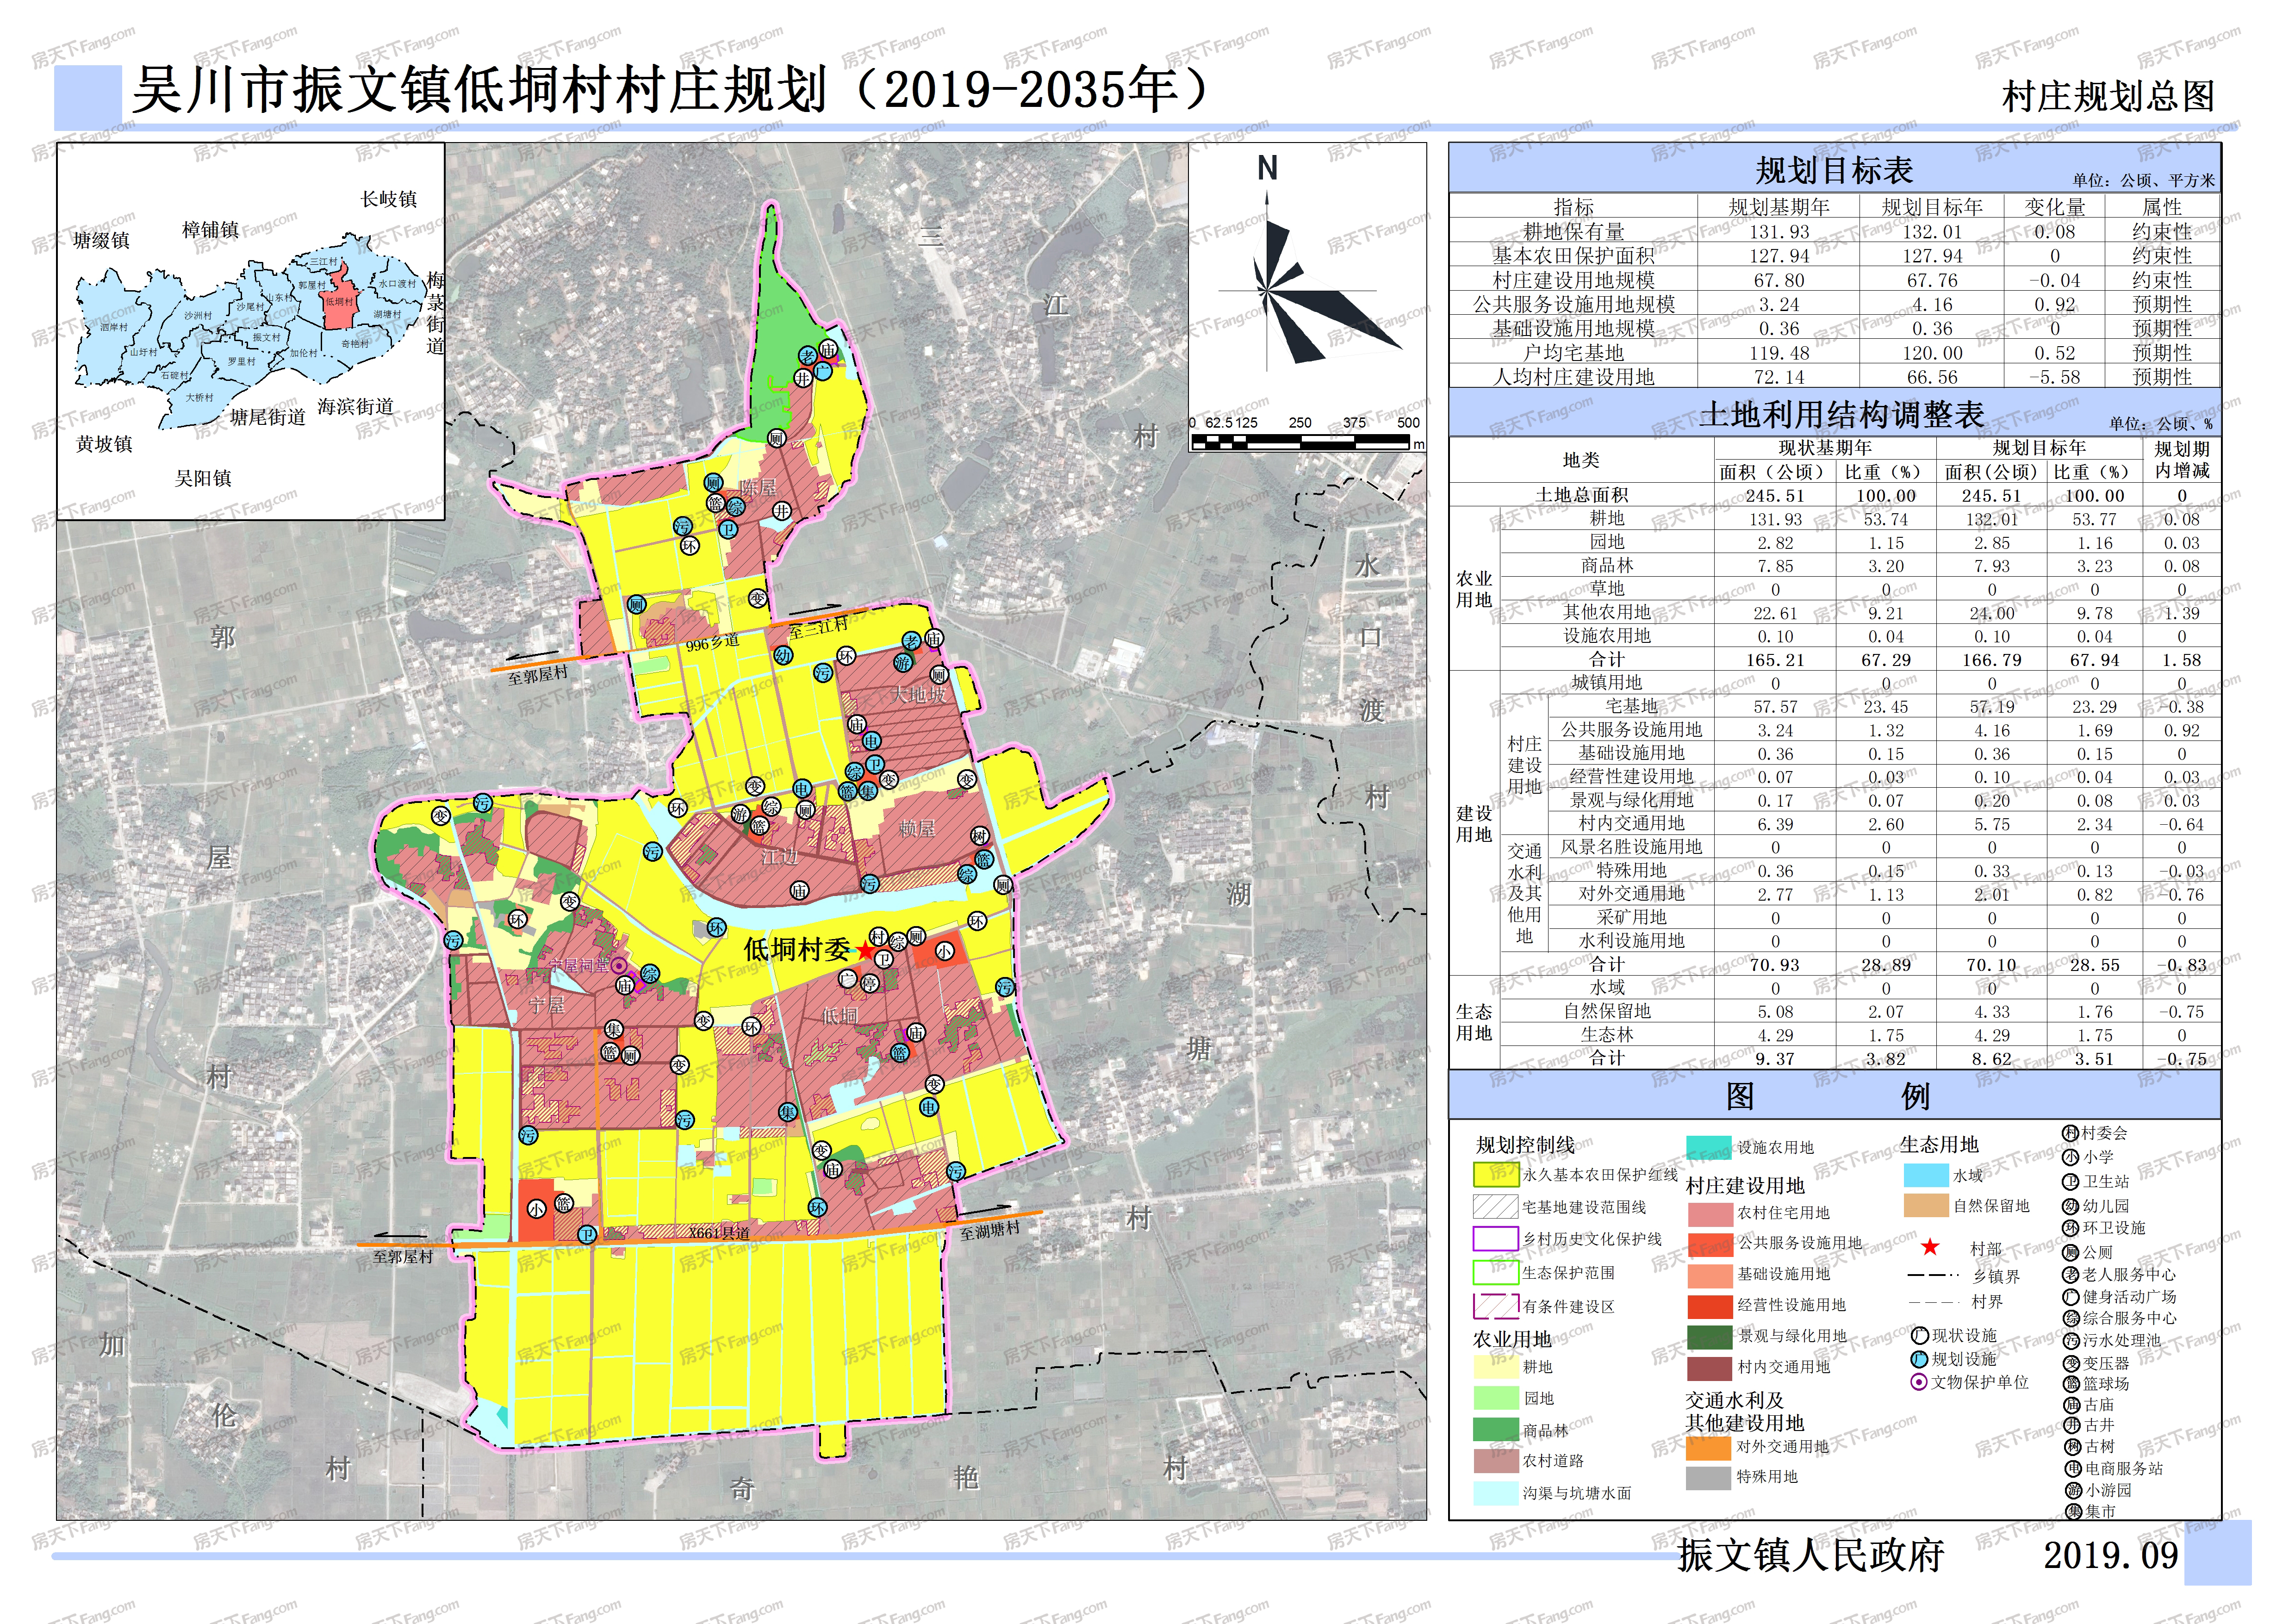
Task: Click the 村内交通用地 maroon swatch
Action: (1709, 1368)
